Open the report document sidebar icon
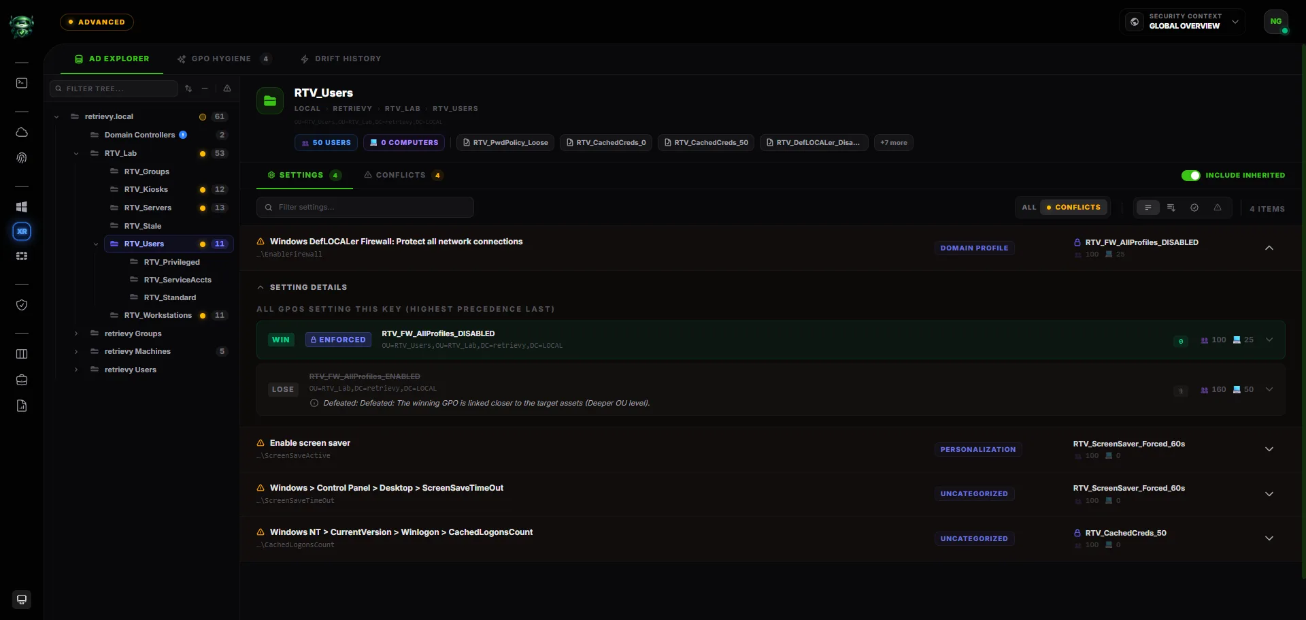The width and height of the screenshot is (1306, 620). 22,406
